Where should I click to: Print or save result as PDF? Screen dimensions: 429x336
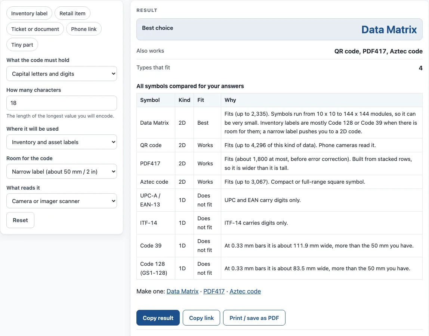254,318
